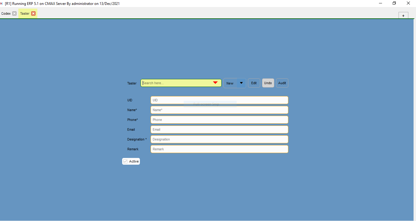Expand the New button dropdown arrow
This screenshot has width=416, height=221.
(241, 83)
